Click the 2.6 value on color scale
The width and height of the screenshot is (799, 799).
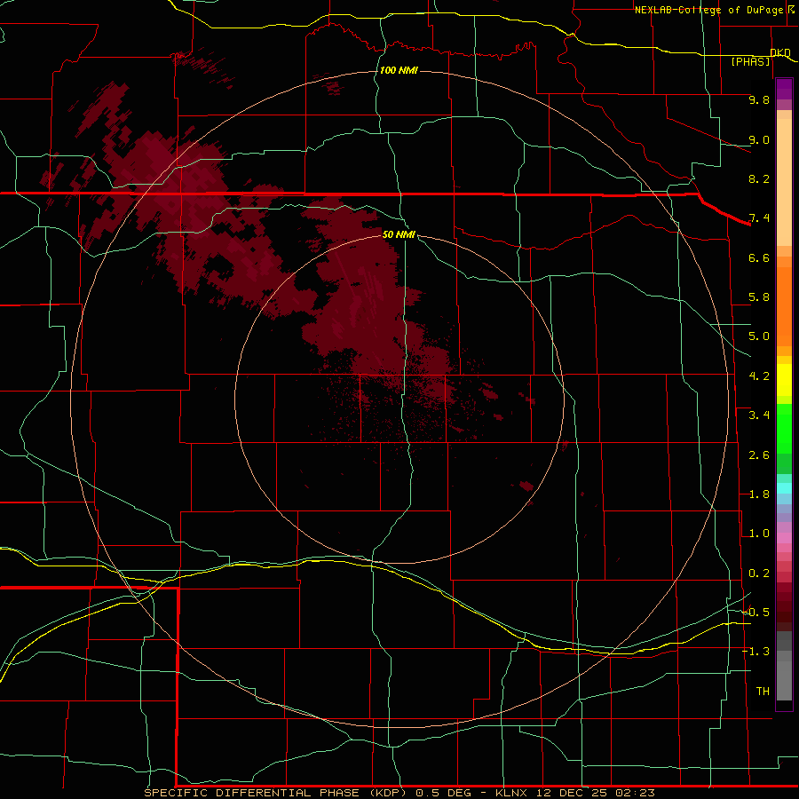[x=759, y=455]
